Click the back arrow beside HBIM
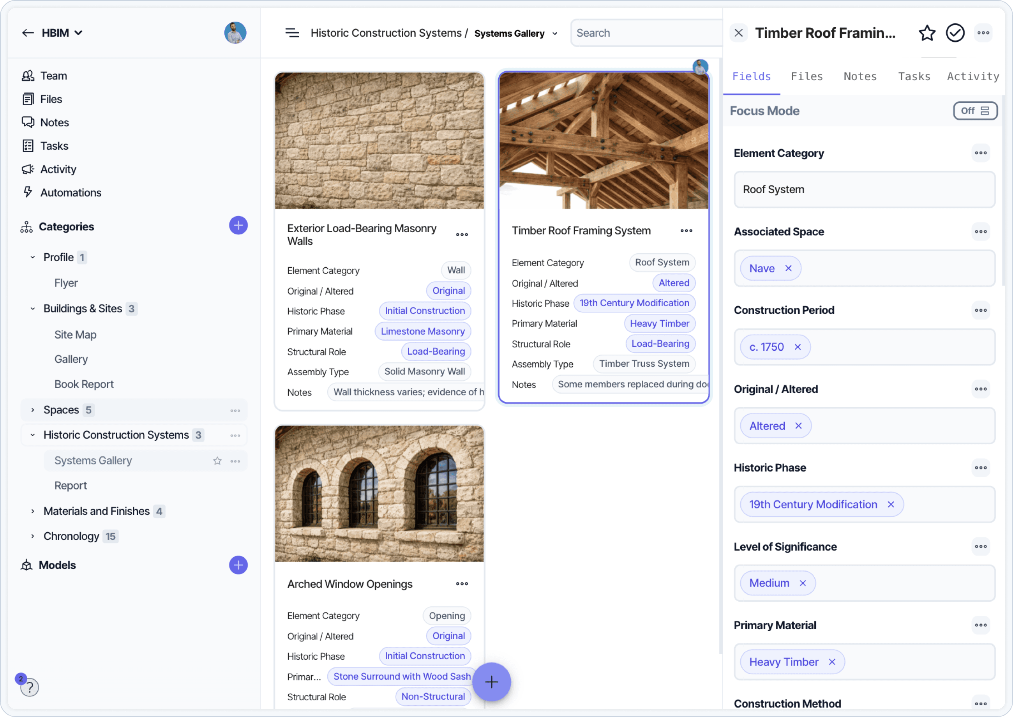The image size is (1013, 717). (28, 33)
